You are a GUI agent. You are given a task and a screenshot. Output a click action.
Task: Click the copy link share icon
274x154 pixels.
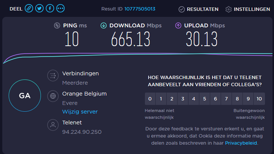pos(29,8)
